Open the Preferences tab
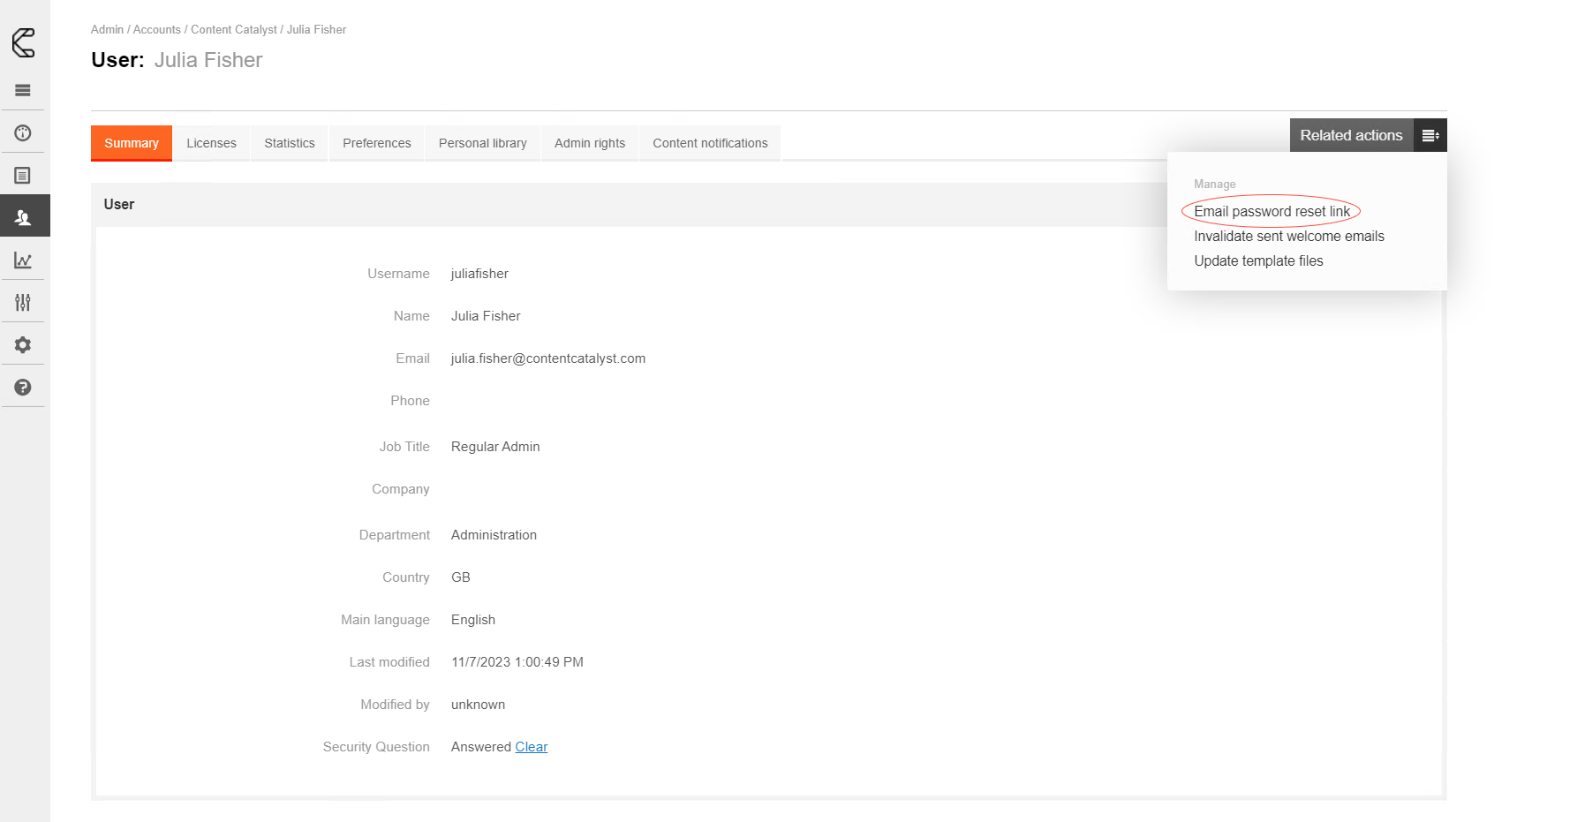This screenshot has height=822, width=1585. pos(377,143)
